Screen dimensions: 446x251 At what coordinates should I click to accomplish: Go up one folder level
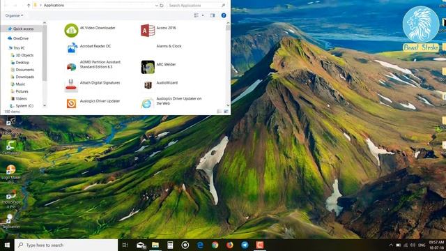(x=29, y=6)
